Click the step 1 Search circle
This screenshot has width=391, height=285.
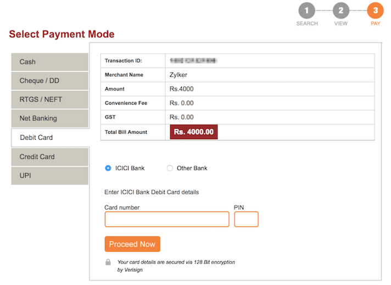tap(307, 10)
